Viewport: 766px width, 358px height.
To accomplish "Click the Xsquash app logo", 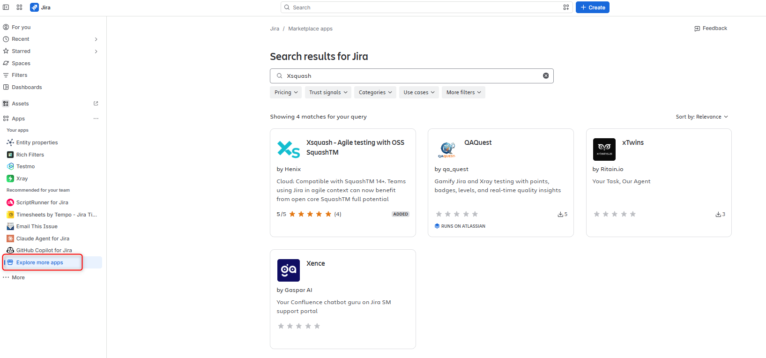I will pyautogui.click(x=288, y=149).
